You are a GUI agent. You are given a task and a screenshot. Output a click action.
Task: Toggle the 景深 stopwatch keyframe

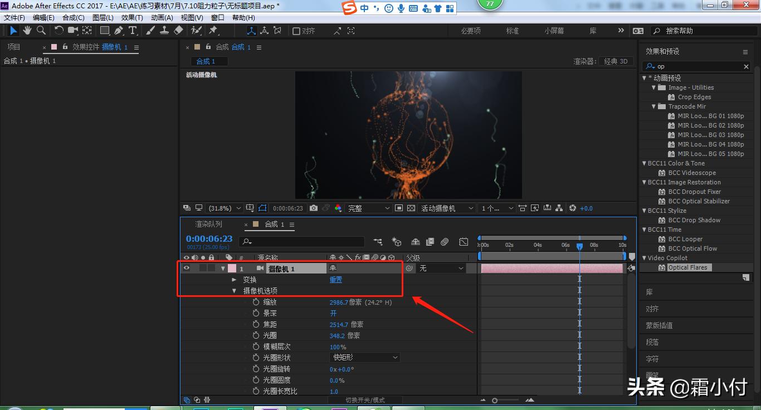tap(256, 313)
